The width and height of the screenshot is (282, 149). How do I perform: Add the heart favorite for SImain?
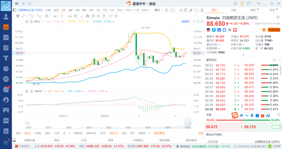pyautogui.click(x=235, y=30)
